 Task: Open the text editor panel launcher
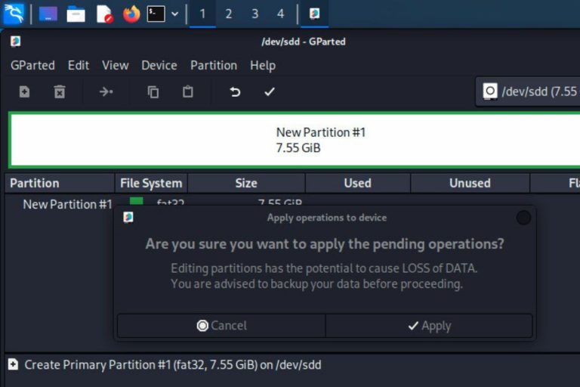tap(104, 14)
